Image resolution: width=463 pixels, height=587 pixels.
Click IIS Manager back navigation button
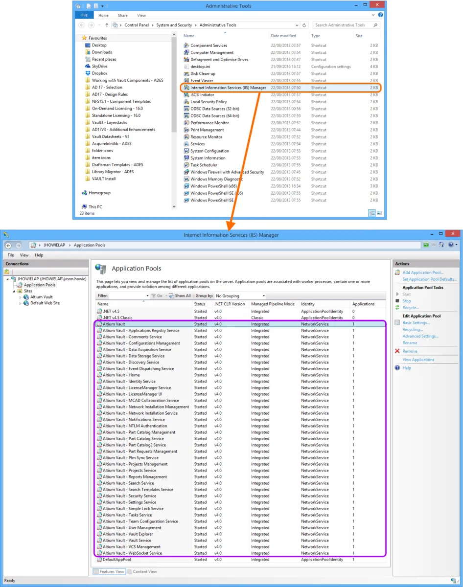point(8,245)
